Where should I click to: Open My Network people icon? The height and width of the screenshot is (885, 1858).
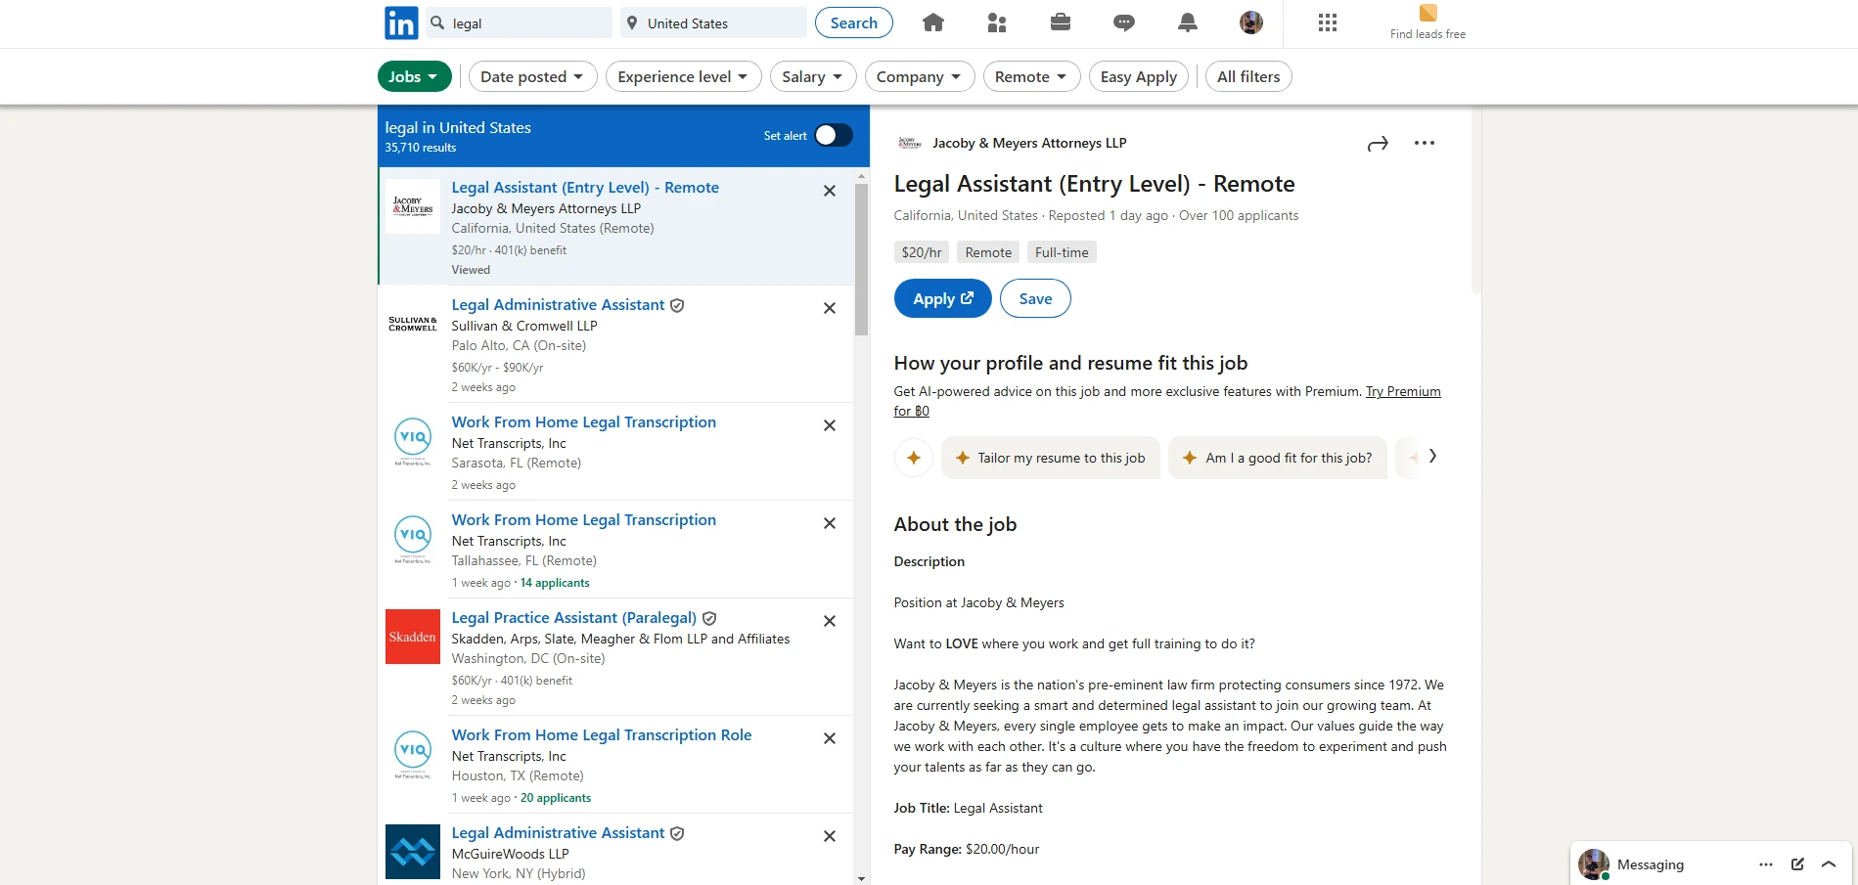[x=997, y=22]
